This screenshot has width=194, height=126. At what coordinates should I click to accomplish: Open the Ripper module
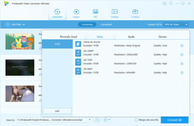76,14
